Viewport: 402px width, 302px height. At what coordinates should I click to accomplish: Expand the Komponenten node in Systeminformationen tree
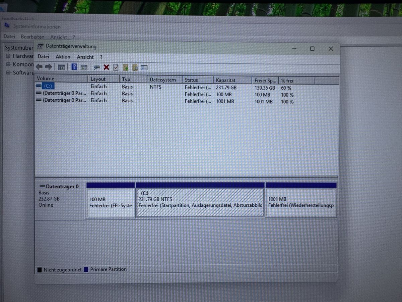point(8,64)
